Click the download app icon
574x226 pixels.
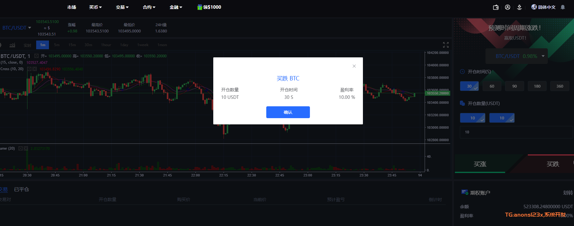point(519,7)
